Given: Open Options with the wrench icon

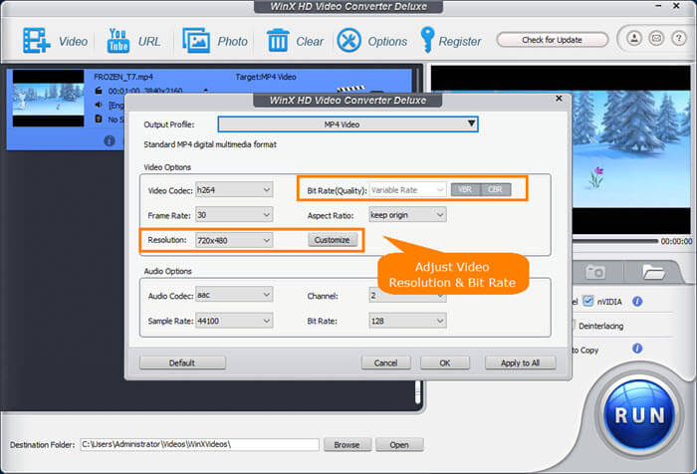Looking at the screenshot, I should (x=348, y=41).
